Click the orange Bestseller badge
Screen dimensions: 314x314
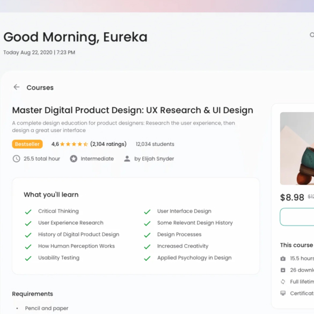point(27,144)
